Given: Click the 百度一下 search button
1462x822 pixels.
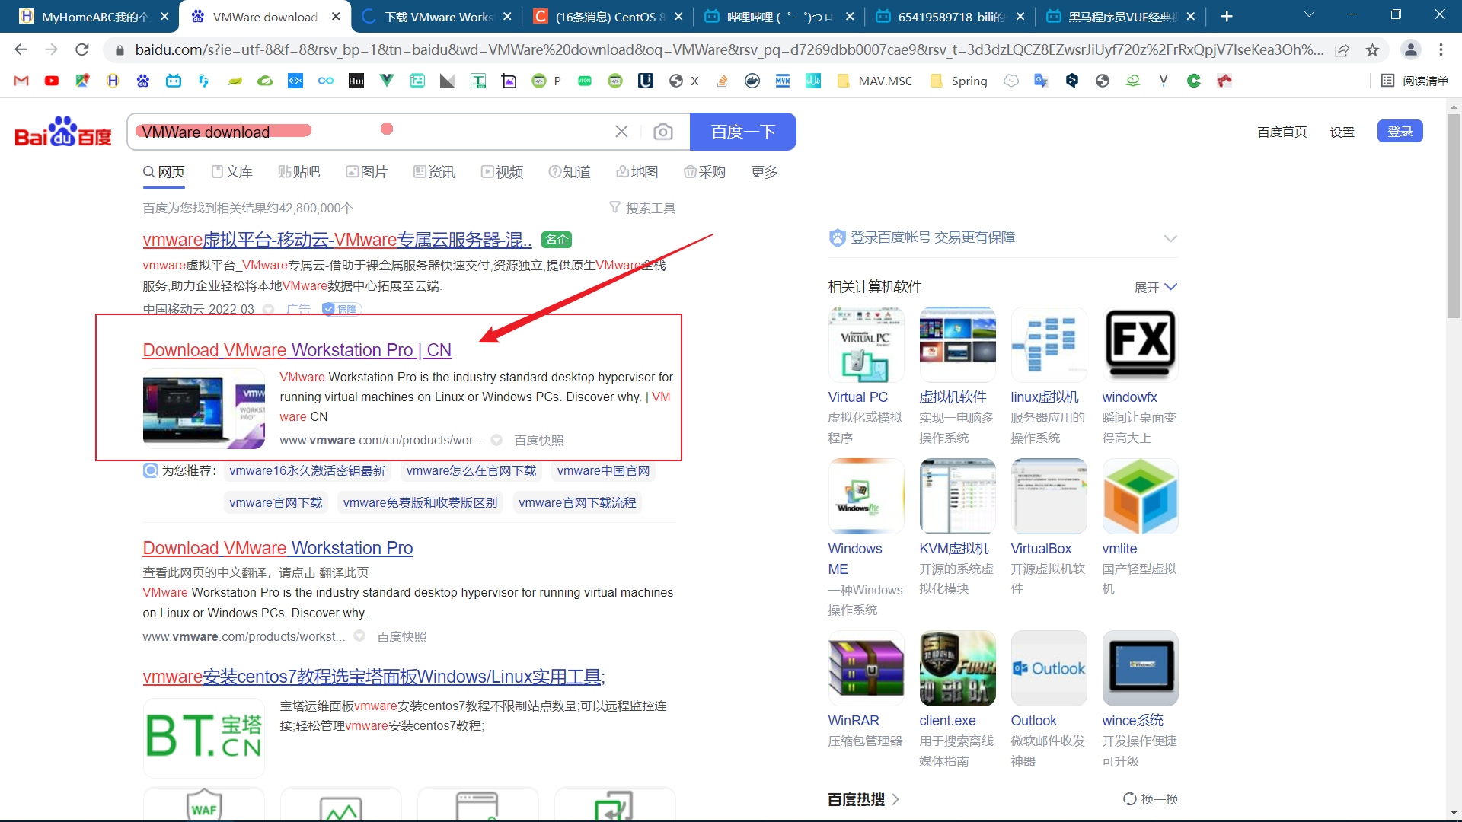Looking at the screenshot, I should [x=742, y=132].
